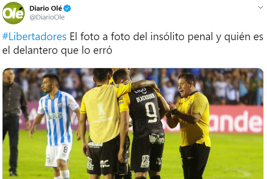The width and height of the screenshot is (267, 179).
Task: Click the striped-jersey player's face
Action: pyautogui.click(x=49, y=84)
